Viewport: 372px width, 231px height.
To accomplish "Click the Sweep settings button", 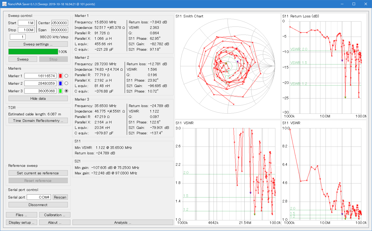I will (x=38, y=44).
